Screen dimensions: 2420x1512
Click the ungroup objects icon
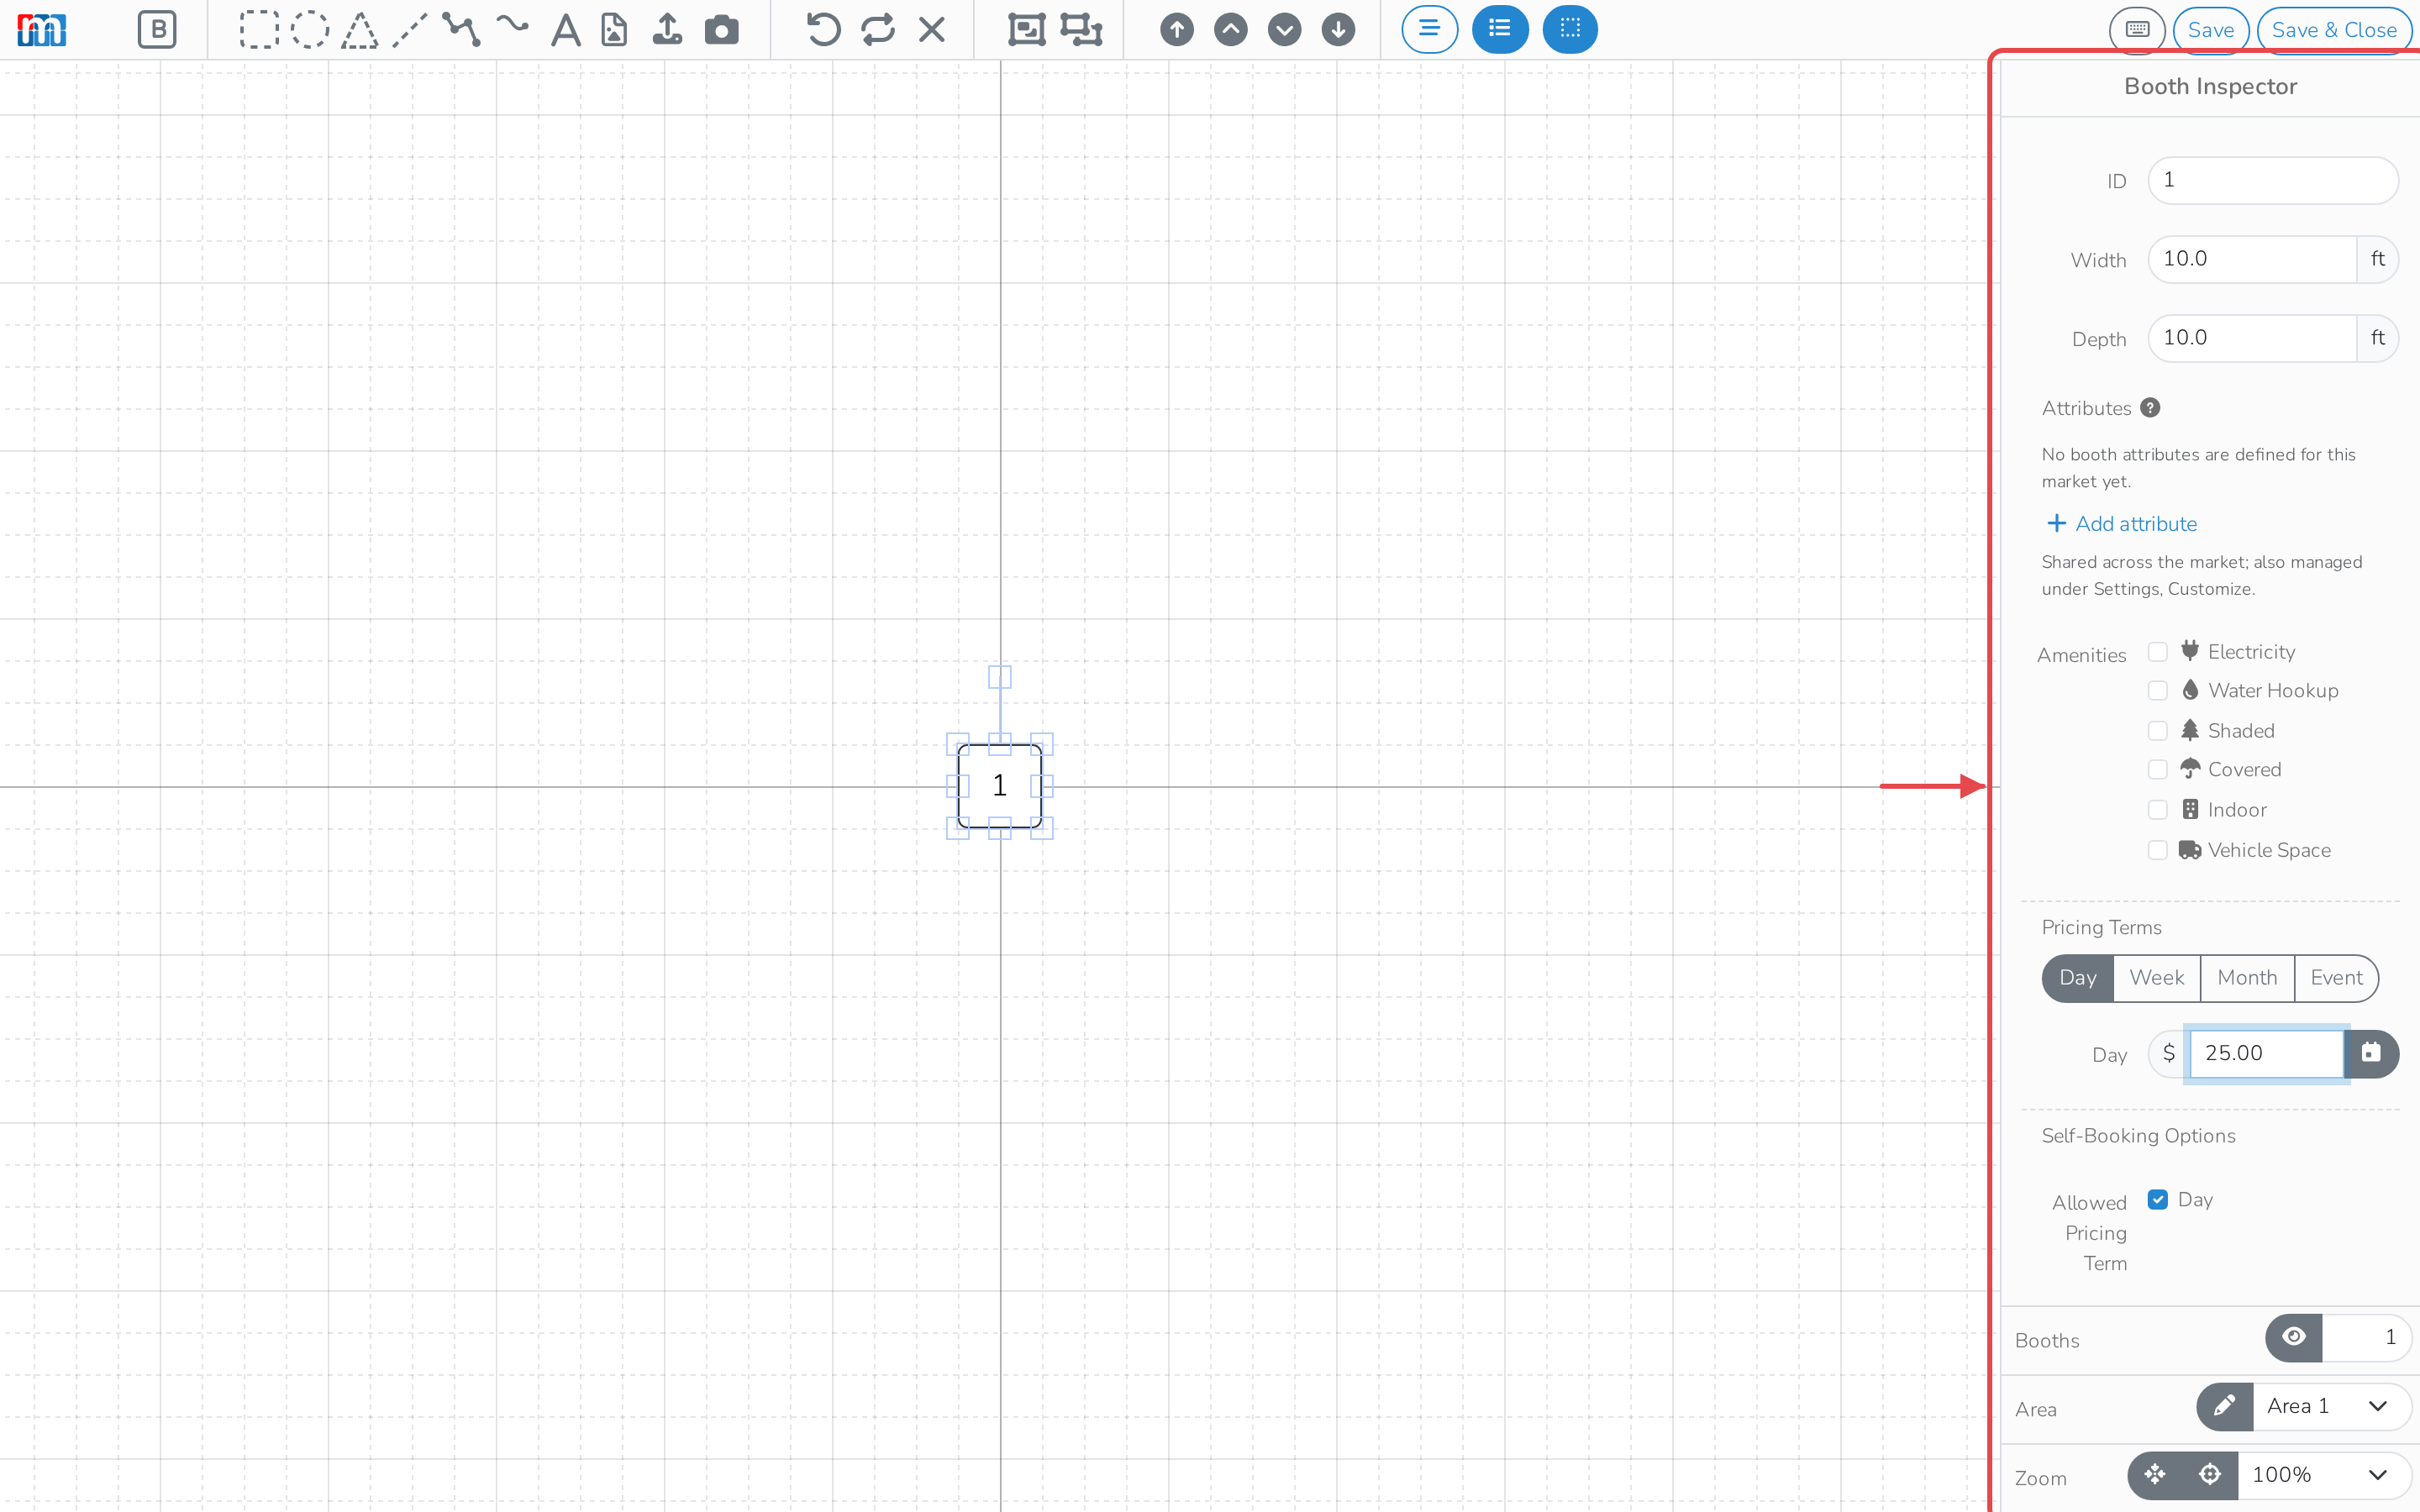pyautogui.click(x=1081, y=30)
